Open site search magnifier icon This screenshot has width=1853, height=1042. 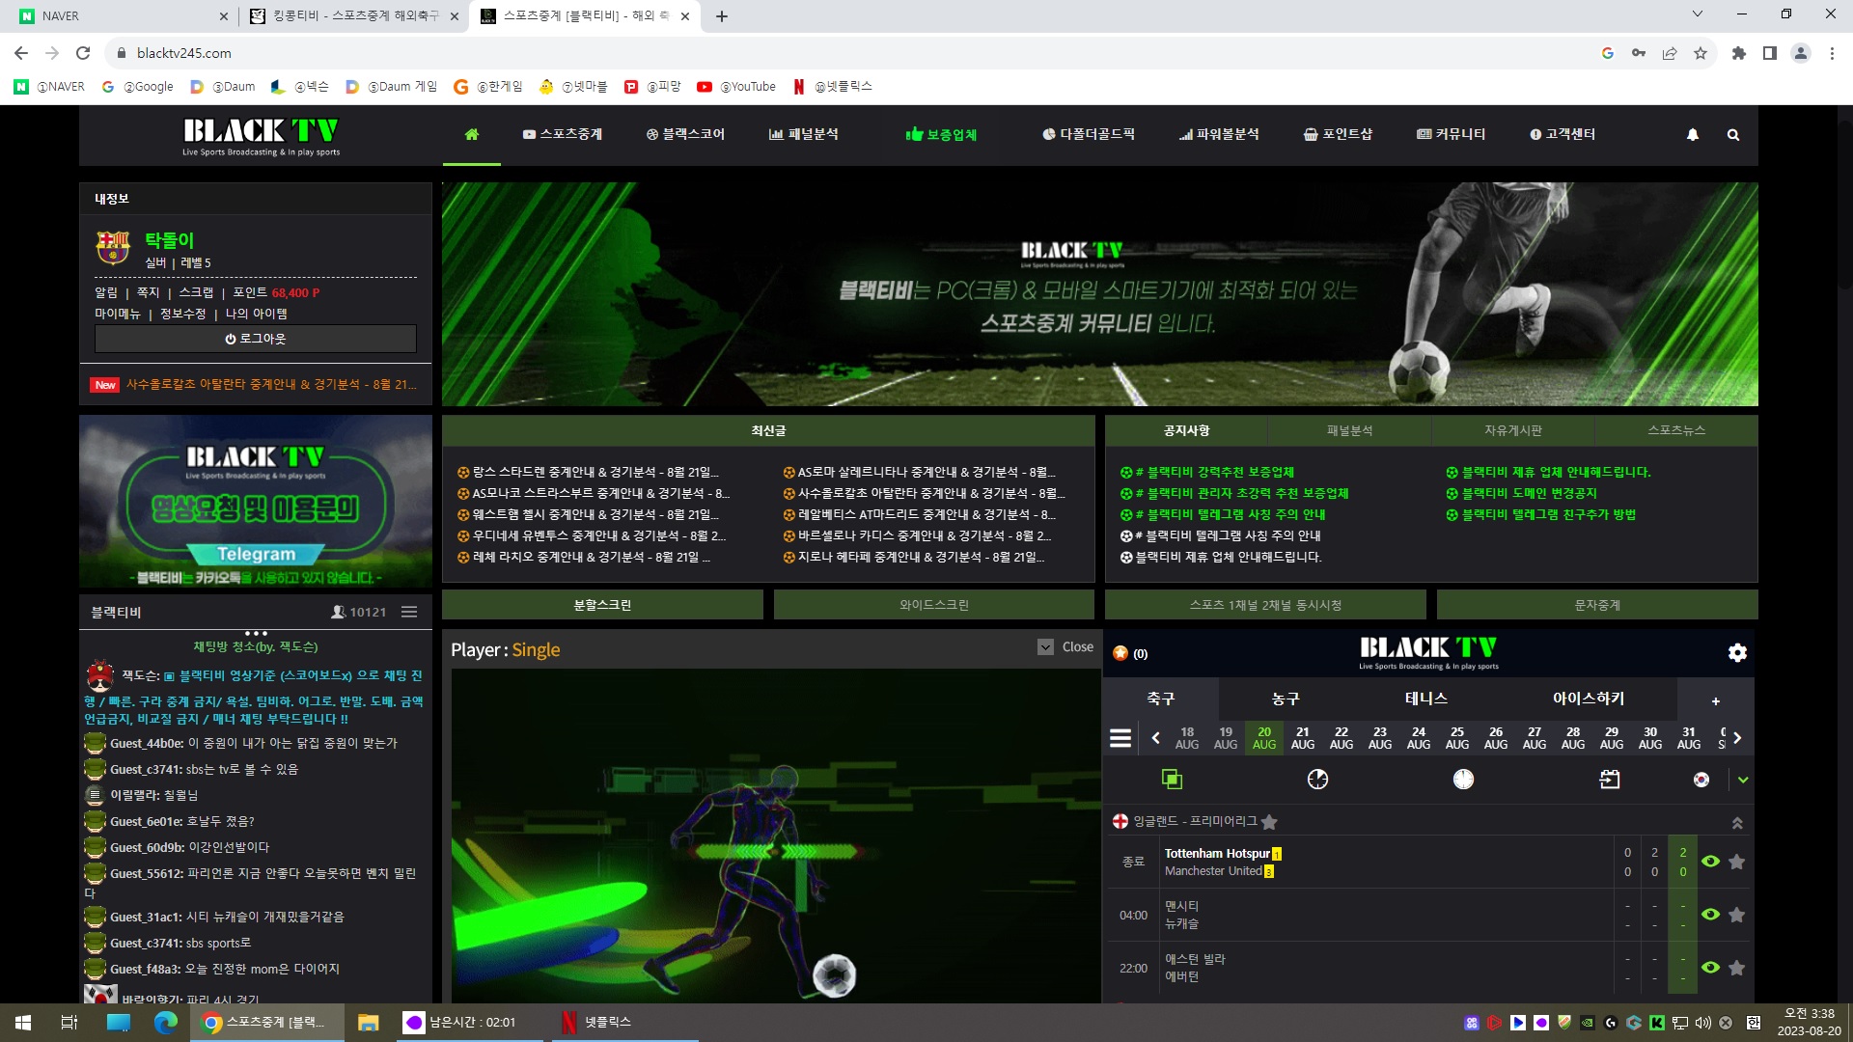[x=1733, y=135]
